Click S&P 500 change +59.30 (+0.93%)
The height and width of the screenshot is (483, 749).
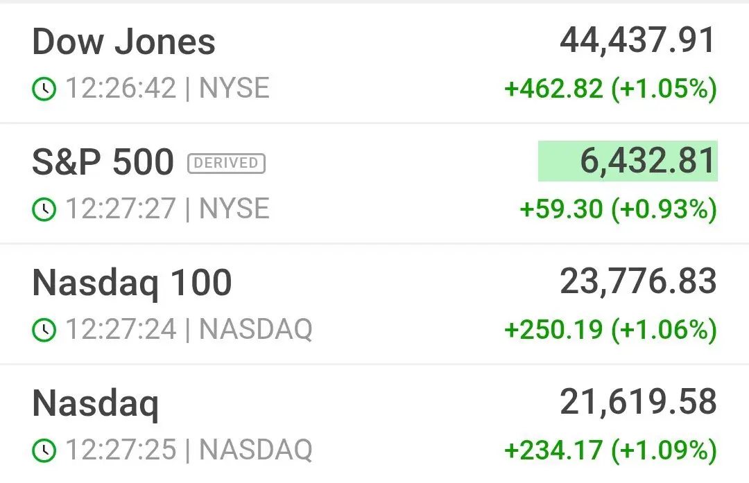click(619, 209)
